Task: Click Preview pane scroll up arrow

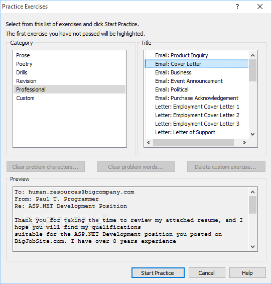Action: click(x=252, y=192)
